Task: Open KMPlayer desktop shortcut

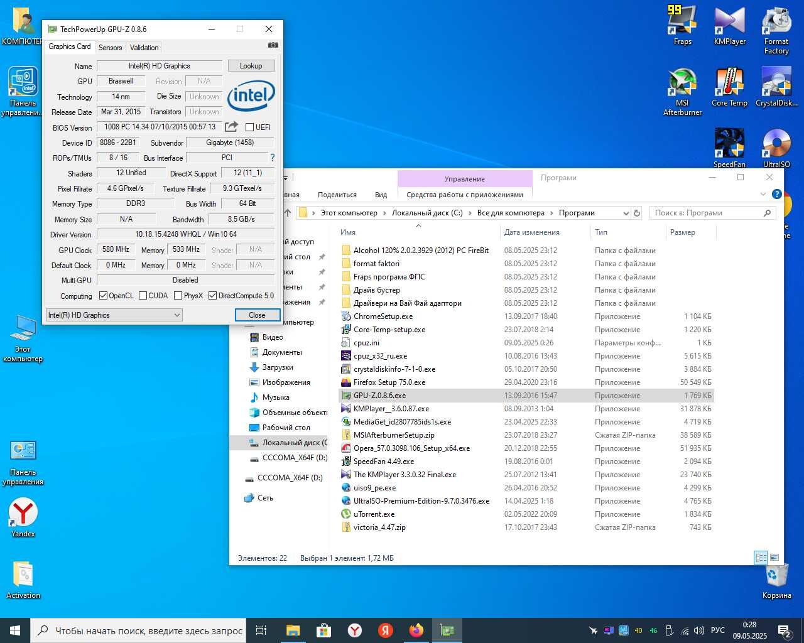Action: pyautogui.click(x=729, y=25)
